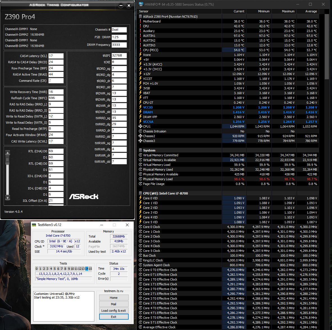The height and width of the screenshot is (330, 332).
Task: Select the VCCIO sensor row
Action: coord(228,107)
